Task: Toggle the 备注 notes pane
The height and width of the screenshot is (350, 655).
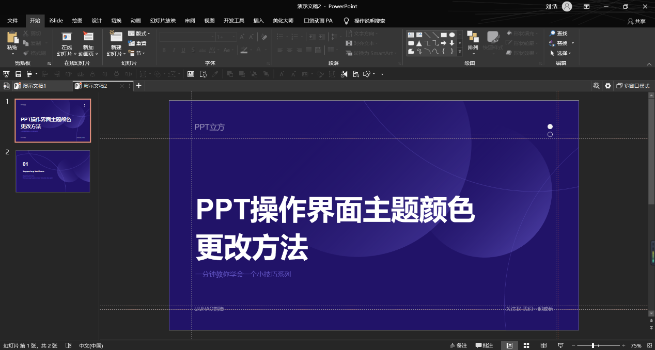Action: [x=459, y=345]
